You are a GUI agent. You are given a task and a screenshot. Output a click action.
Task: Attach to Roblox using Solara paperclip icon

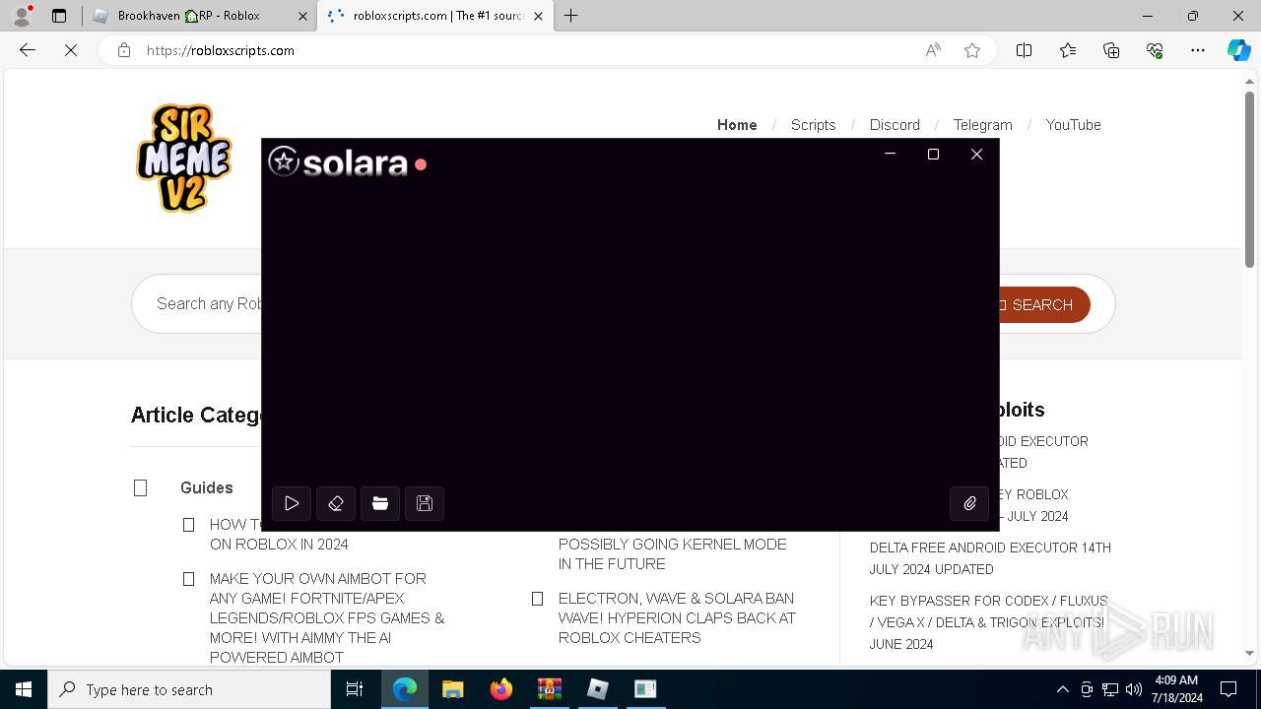[x=969, y=503]
